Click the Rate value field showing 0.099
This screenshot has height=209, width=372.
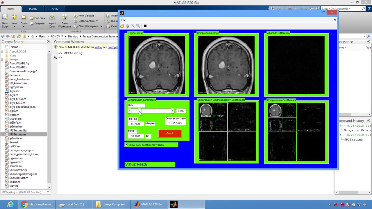coord(181,111)
